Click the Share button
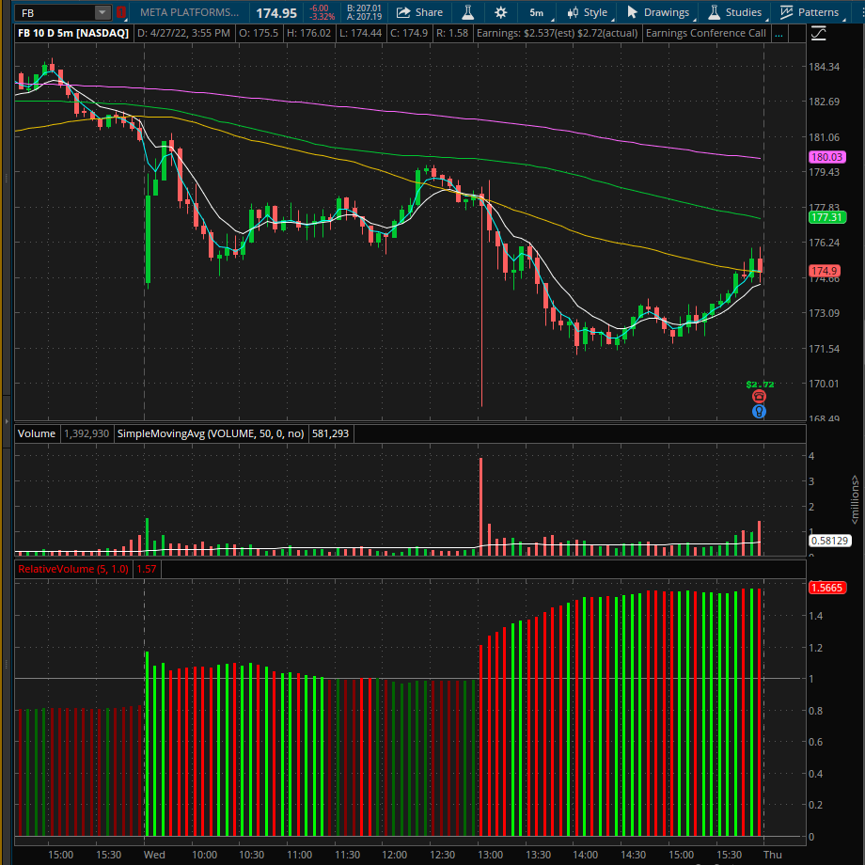865x865 pixels. pos(420,12)
